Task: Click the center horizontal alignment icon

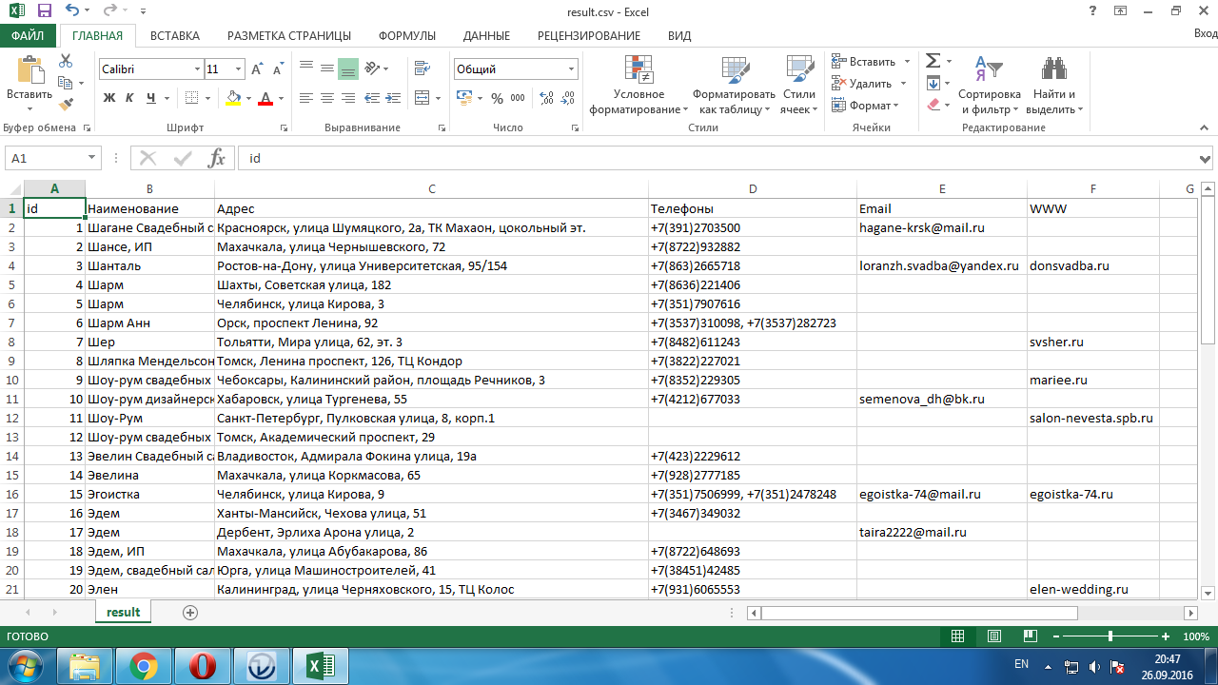Action: 326,98
